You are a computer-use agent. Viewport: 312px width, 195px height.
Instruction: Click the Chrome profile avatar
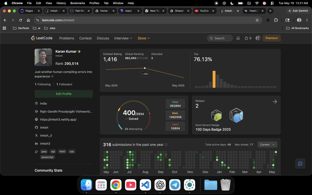pos(299,20)
